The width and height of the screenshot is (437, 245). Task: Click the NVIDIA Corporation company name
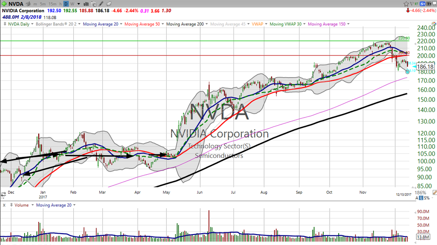pyautogui.click(x=23, y=10)
